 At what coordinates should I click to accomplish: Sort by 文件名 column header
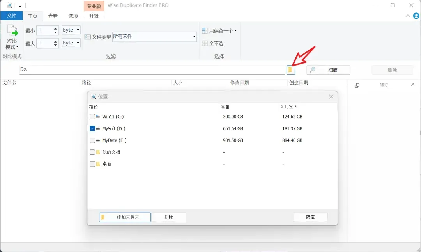10,82
